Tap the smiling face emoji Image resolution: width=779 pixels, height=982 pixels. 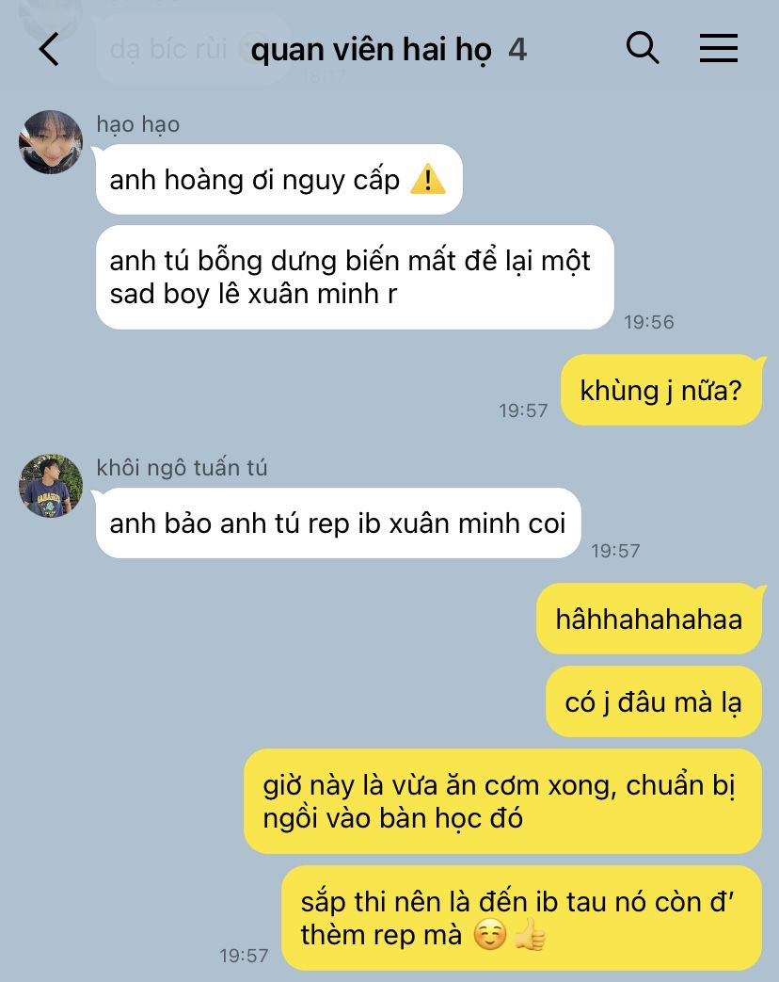[490, 934]
